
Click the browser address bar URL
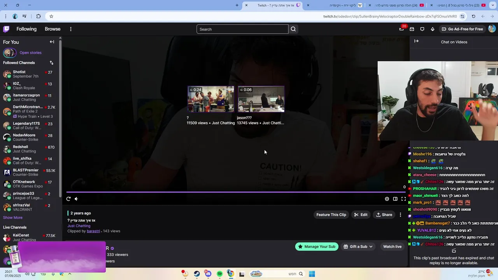[390, 16]
